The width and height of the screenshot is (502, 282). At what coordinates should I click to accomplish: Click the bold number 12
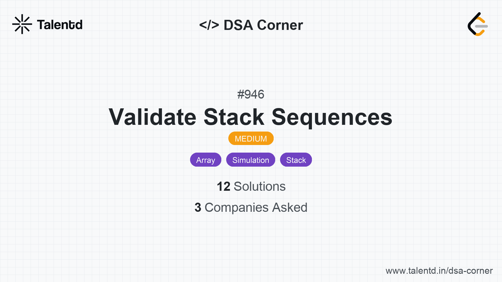(x=223, y=186)
